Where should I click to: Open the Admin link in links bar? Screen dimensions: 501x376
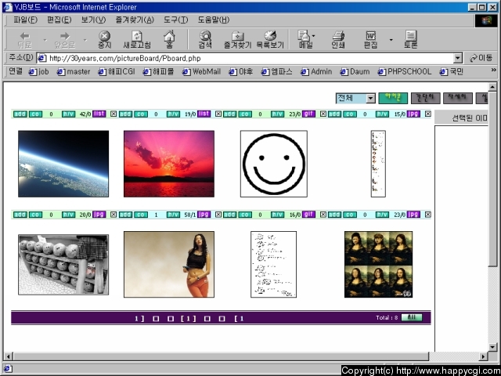click(316, 71)
